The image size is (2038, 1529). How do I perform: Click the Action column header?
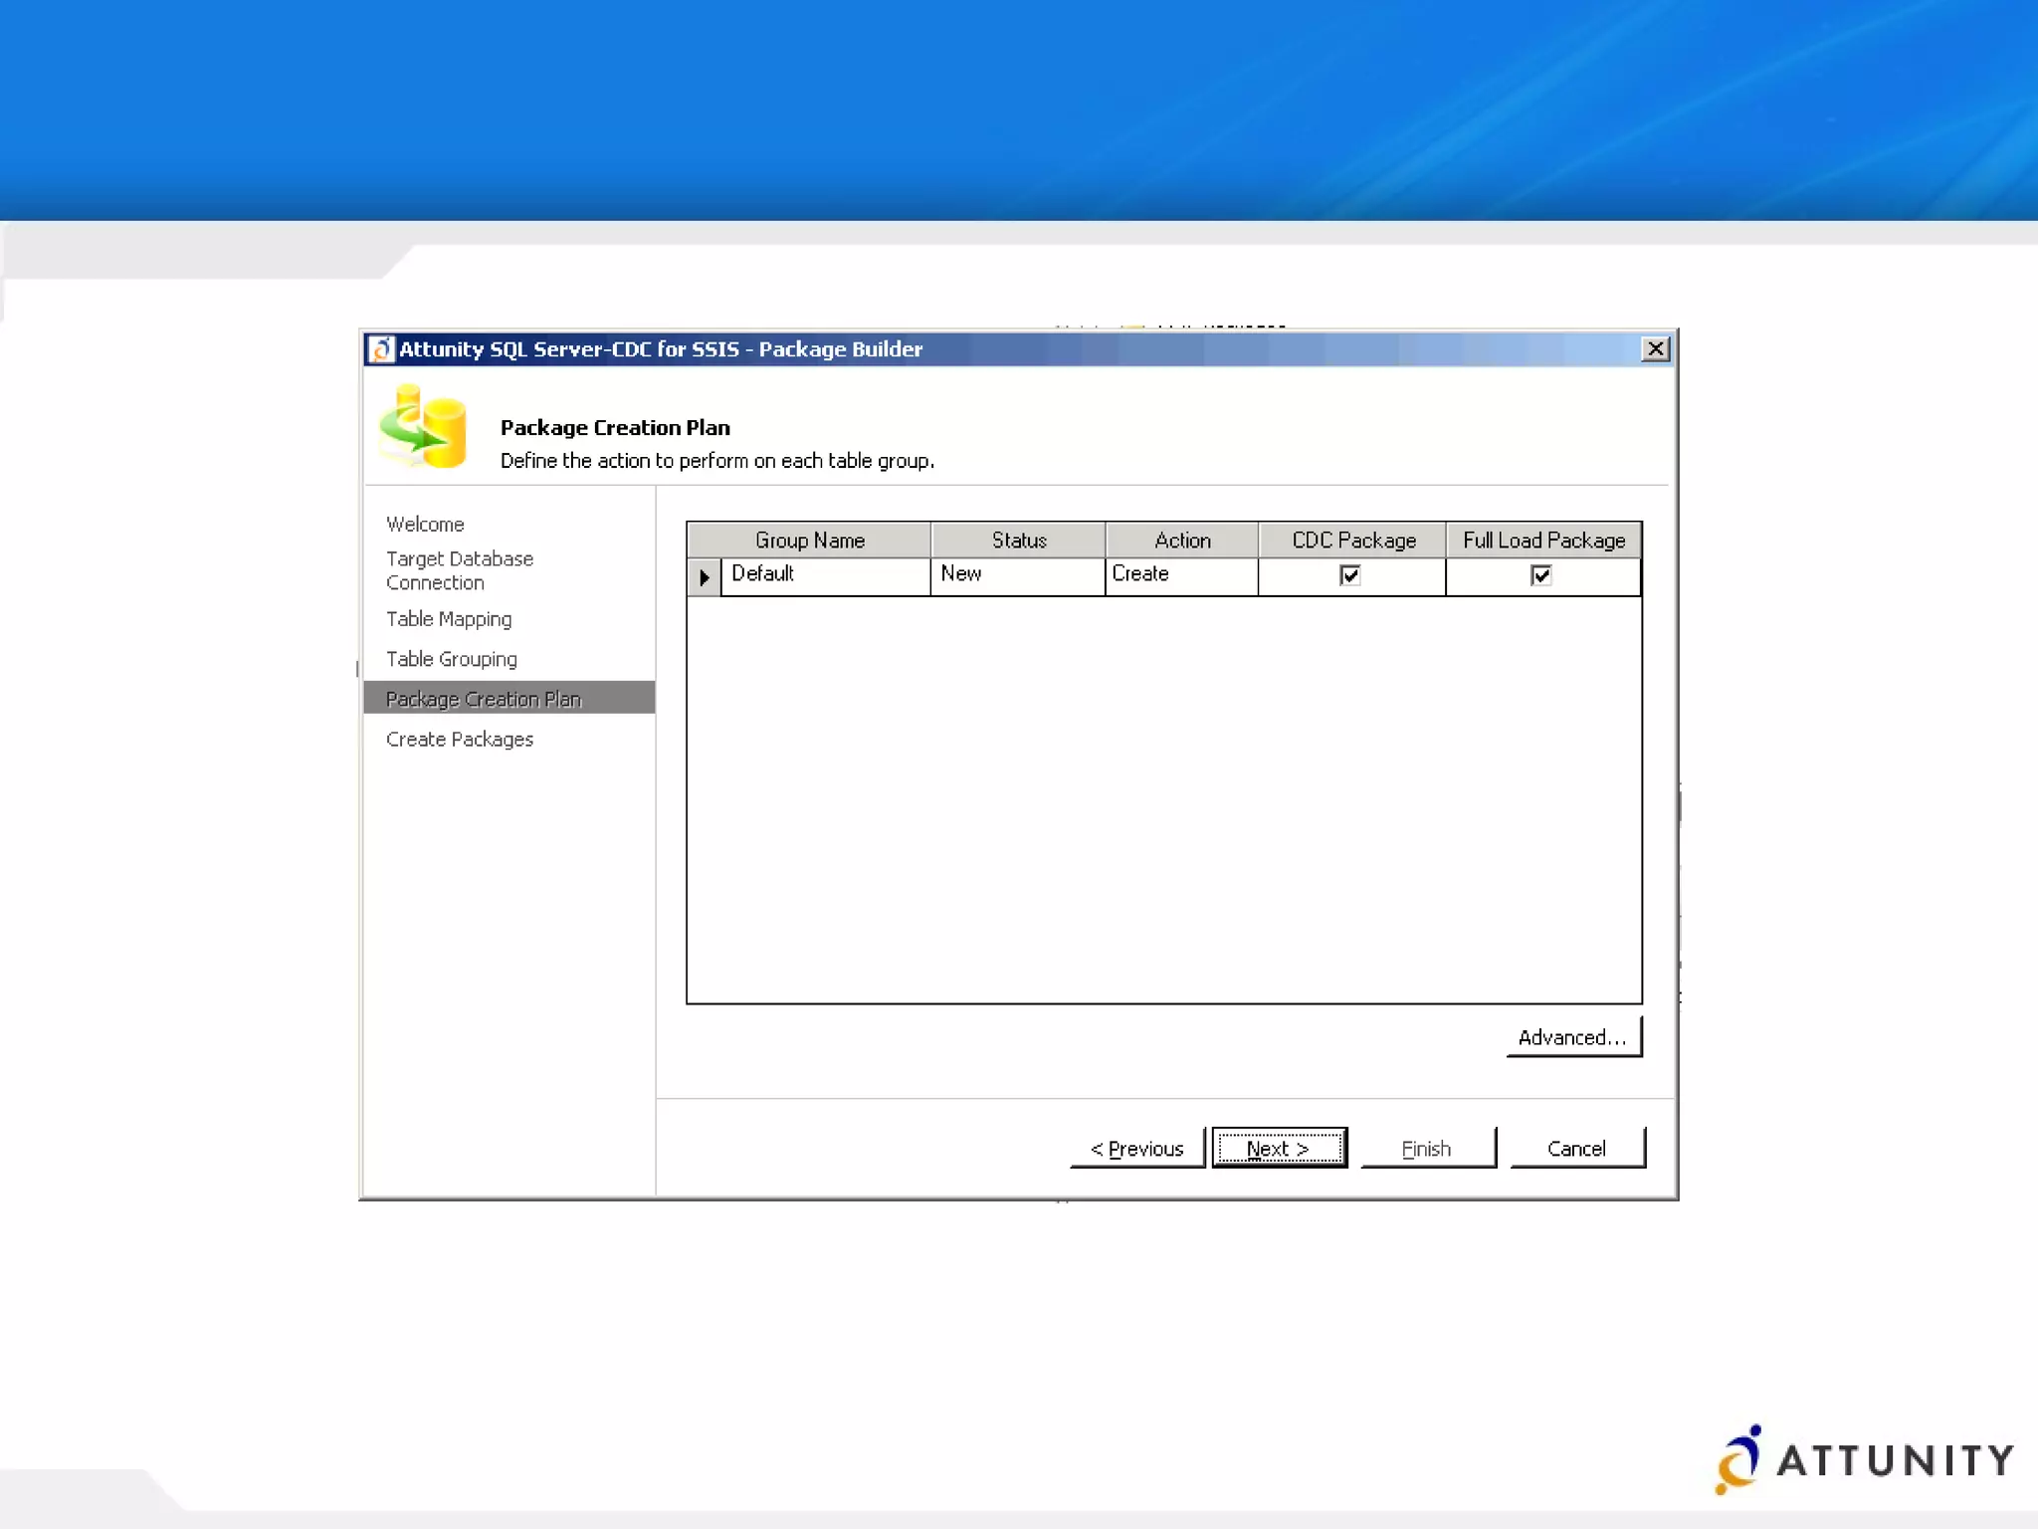click(x=1182, y=541)
